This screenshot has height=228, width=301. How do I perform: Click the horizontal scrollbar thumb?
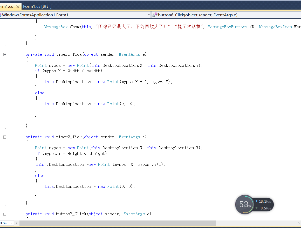coord(117,223)
